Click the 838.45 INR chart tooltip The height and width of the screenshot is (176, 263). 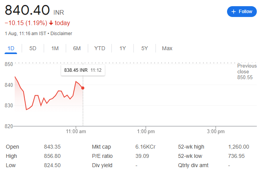pos(83,71)
